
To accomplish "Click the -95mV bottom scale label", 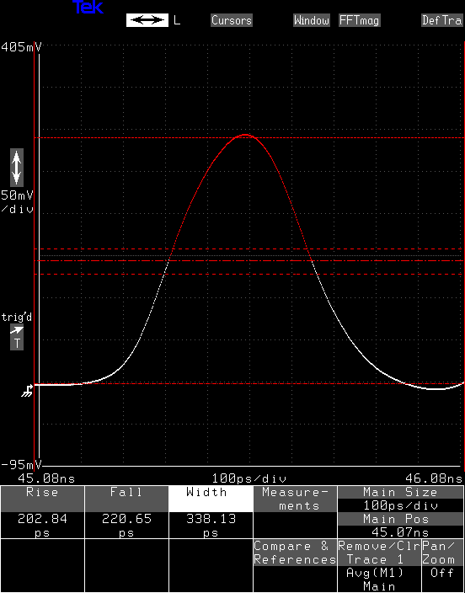I will coord(21,464).
